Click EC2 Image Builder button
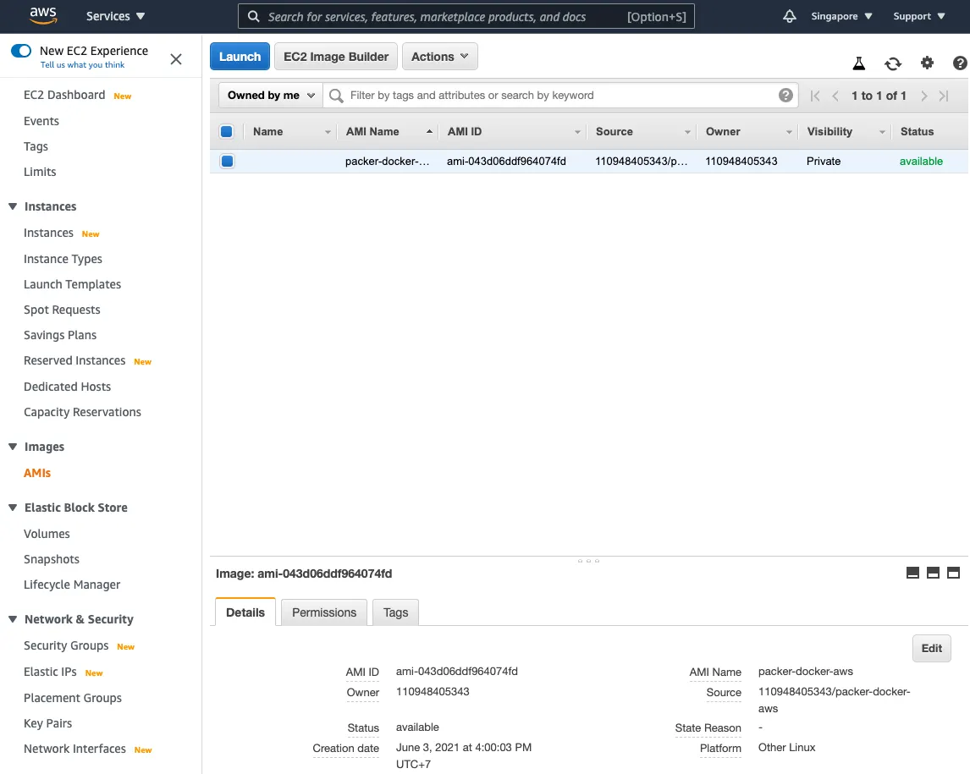The image size is (970, 774). 336,57
